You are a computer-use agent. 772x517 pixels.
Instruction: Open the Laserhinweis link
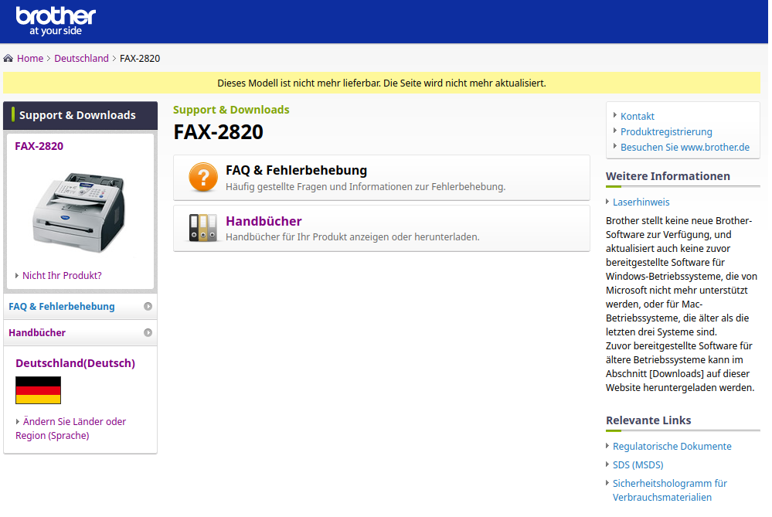pos(641,202)
